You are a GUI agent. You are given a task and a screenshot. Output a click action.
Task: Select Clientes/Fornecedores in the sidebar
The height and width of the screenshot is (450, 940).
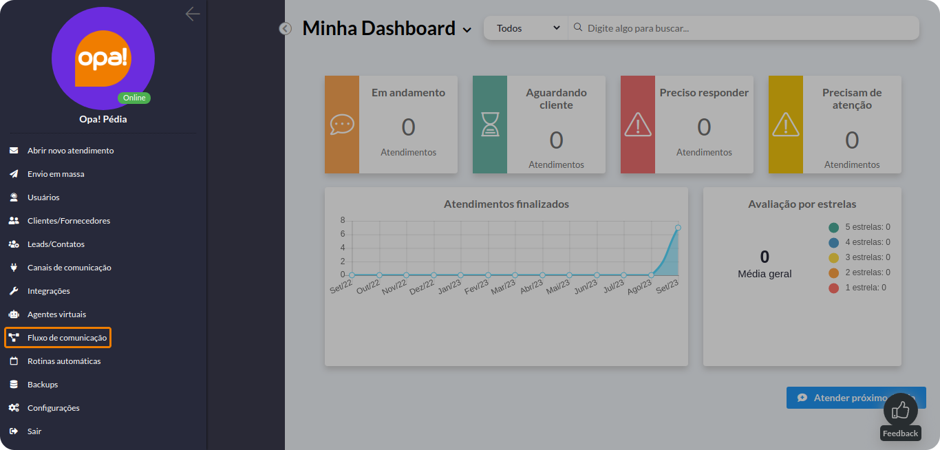coord(69,221)
